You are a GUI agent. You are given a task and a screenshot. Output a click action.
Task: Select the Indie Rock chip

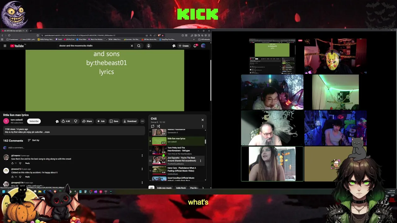181,188
